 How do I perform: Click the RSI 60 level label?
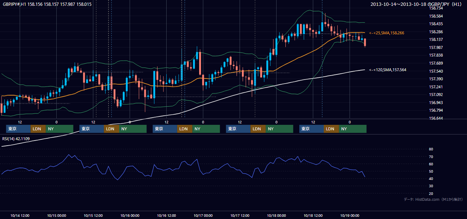pyautogui.click(x=431, y=164)
